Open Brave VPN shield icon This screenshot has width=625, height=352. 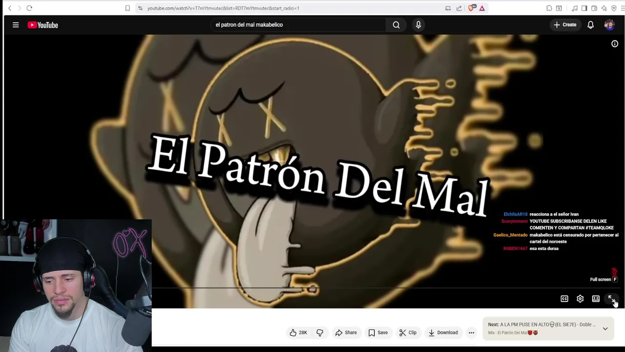[614, 8]
